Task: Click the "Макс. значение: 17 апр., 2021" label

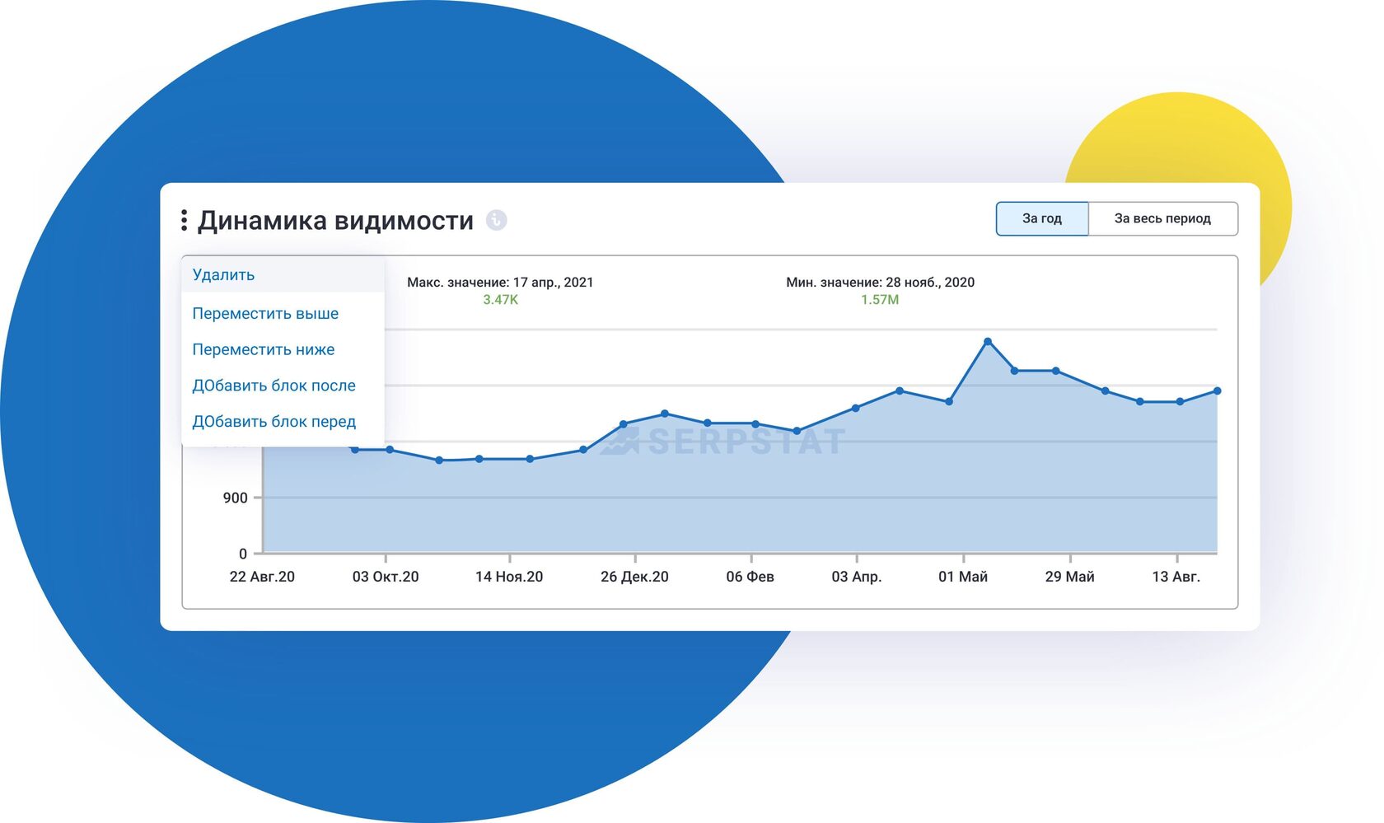Action: click(500, 282)
